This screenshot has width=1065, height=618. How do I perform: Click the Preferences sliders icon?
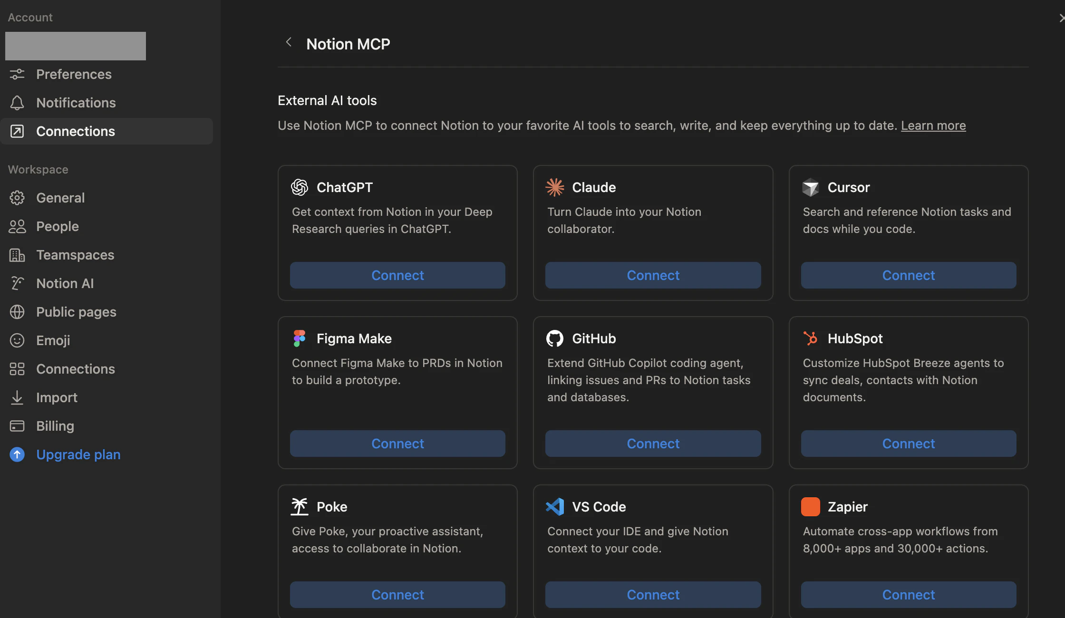coord(17,74)
